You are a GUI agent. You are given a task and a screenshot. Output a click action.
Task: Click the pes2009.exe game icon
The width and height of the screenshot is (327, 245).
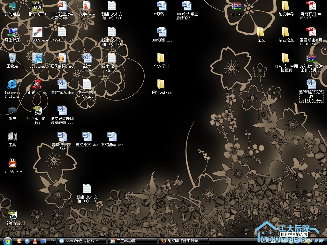(37, 33)
